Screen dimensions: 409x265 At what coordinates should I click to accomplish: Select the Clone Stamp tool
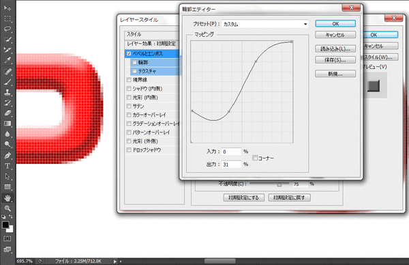point(7,92)
